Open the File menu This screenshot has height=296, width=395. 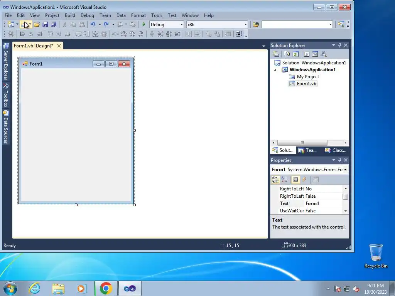click(x=8, y=15)
